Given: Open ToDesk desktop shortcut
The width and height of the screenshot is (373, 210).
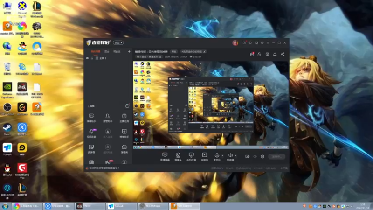Looking at the screenshot, I should [x=7, y=149].
